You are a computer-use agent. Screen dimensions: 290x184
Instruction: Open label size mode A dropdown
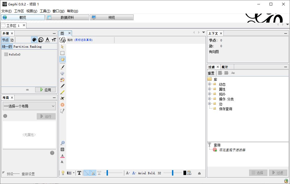pos(128,173)
